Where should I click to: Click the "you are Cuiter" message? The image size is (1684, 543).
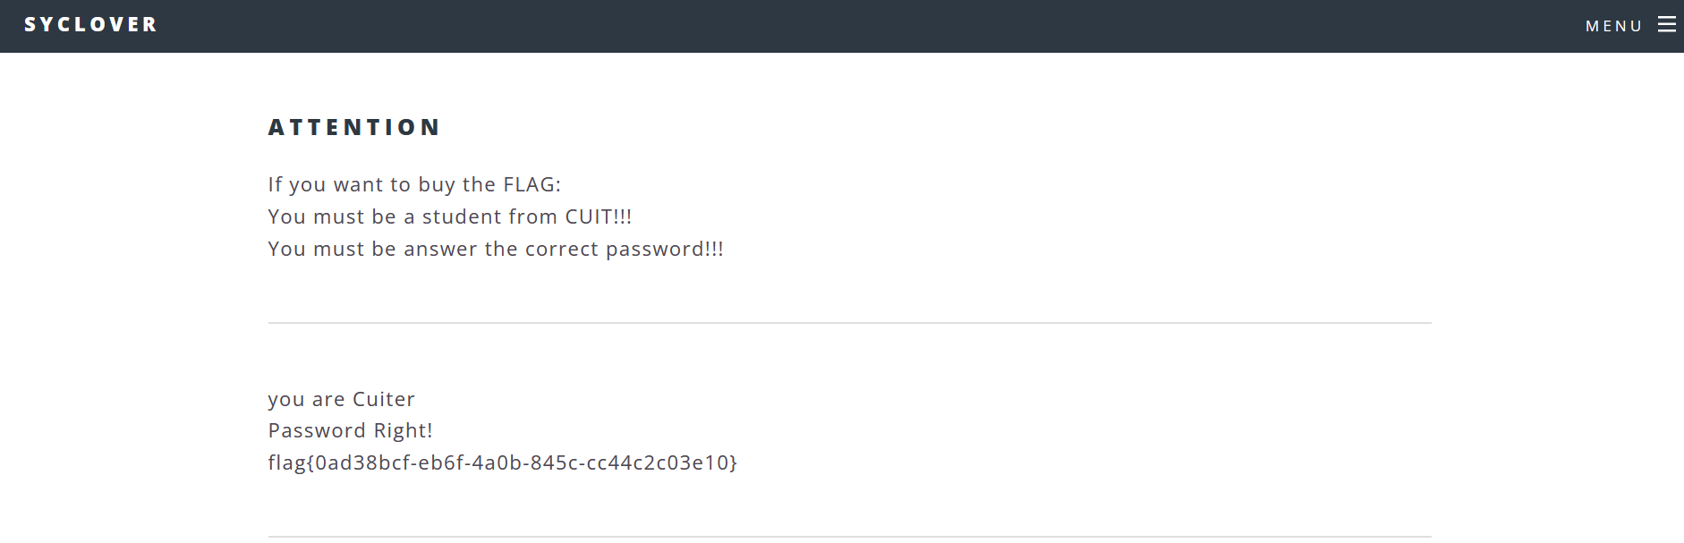(341, 399)
